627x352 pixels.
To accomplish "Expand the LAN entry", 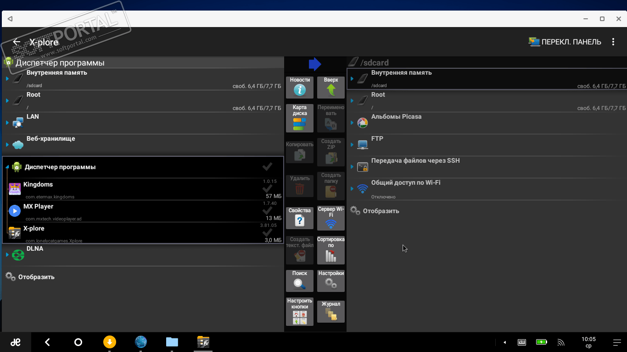I will (7, 123).
